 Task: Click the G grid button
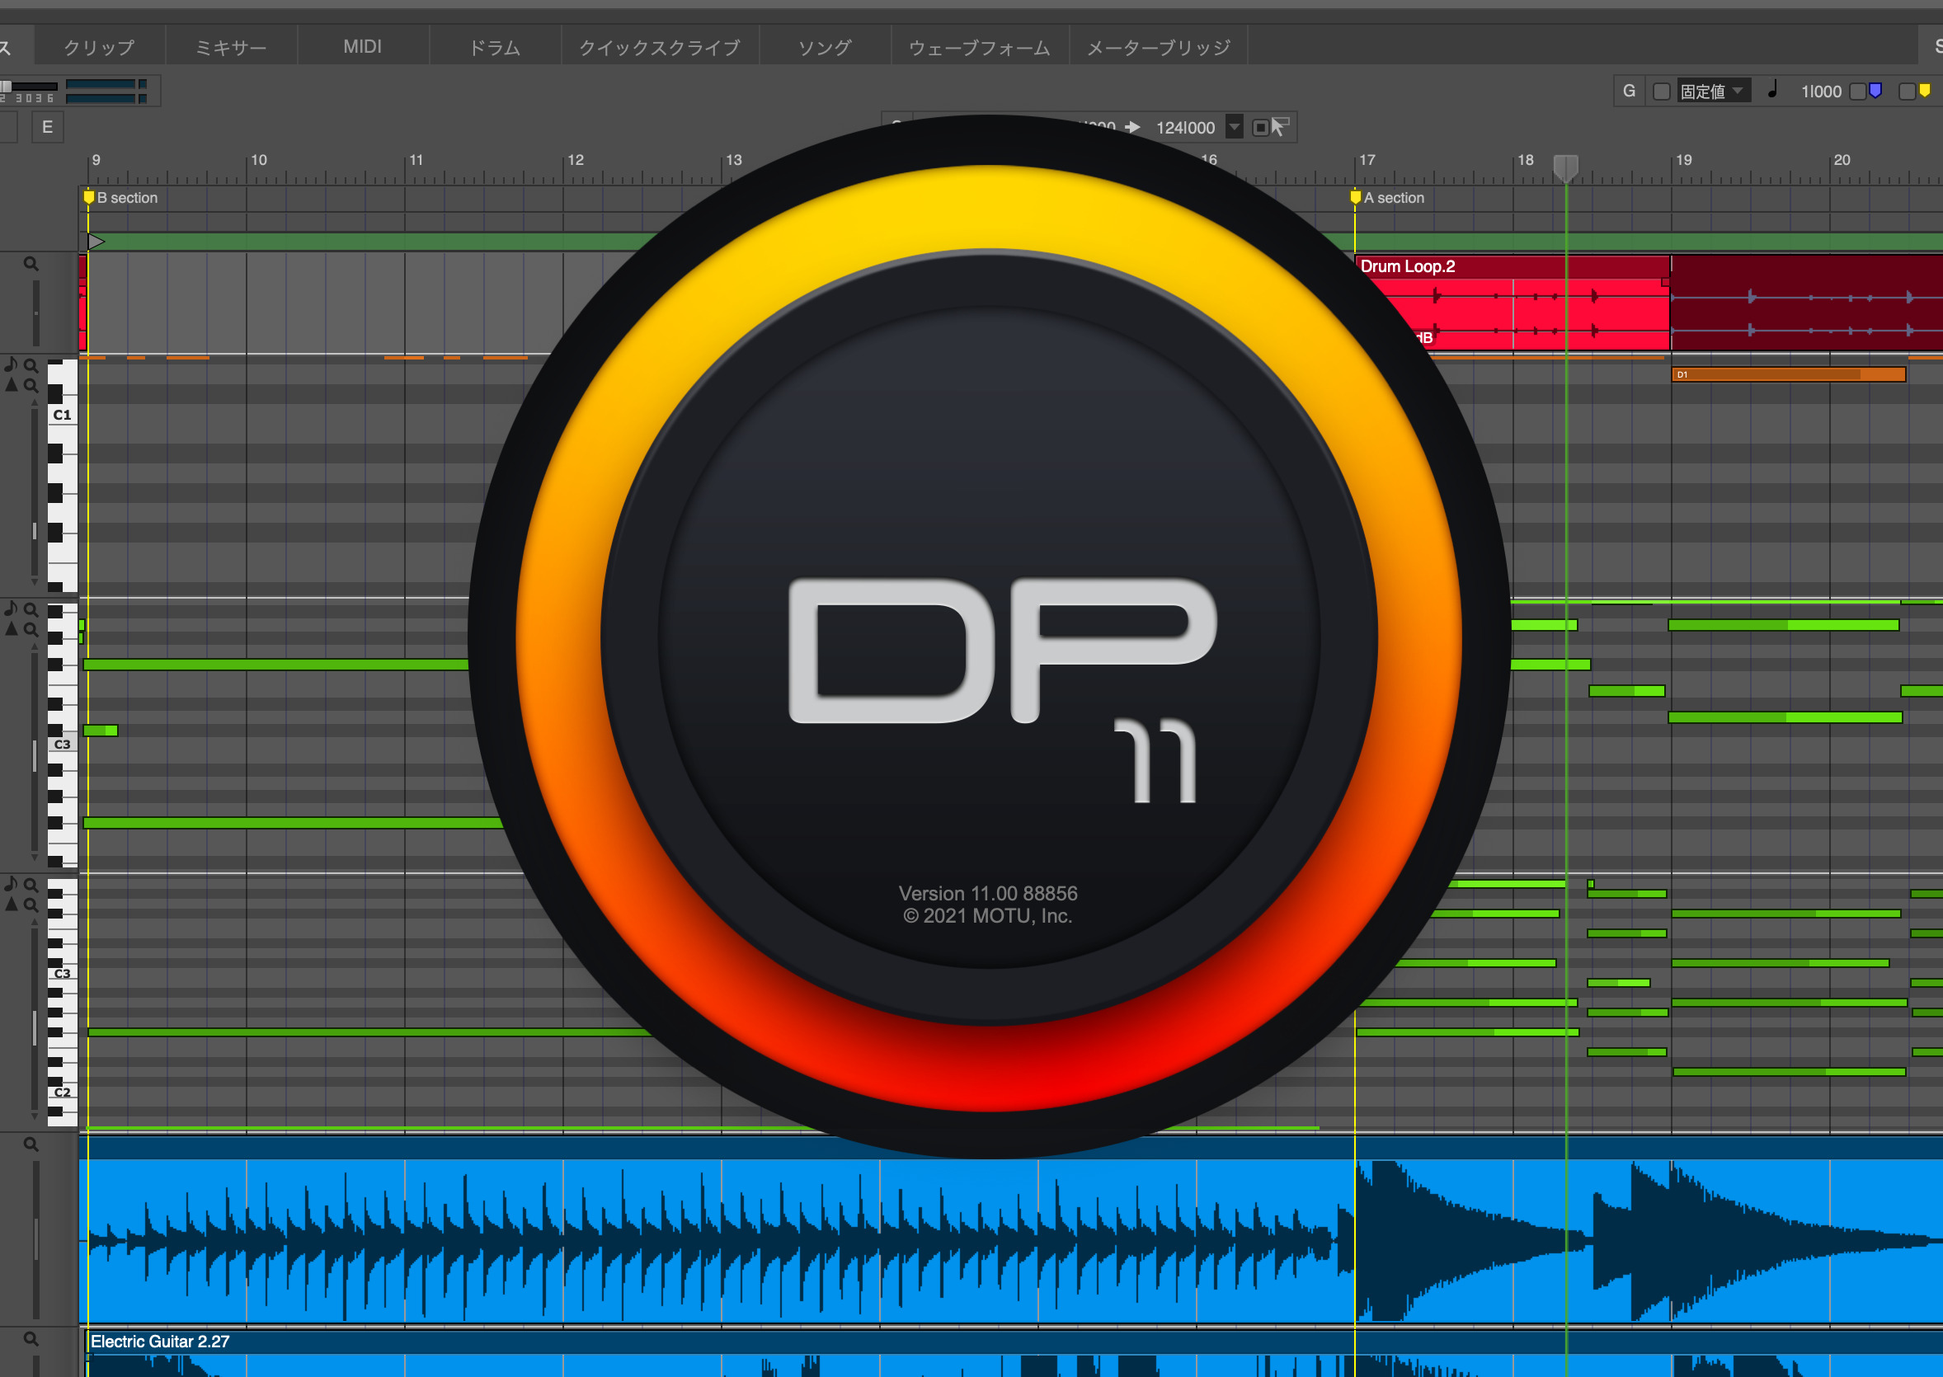(x=1630, y=91)
